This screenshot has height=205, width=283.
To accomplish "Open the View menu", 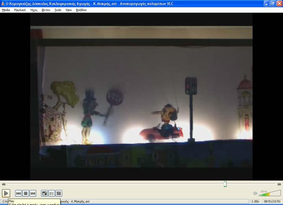I will pos(68,10).
